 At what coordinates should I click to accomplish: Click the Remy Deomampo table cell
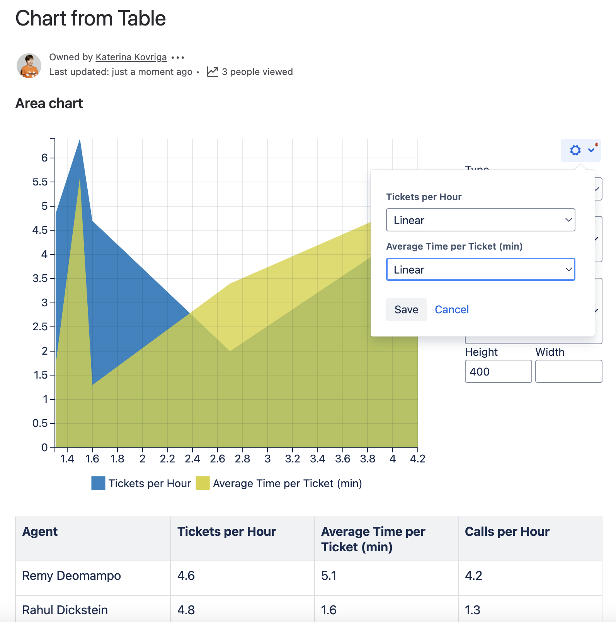[71, 576]
